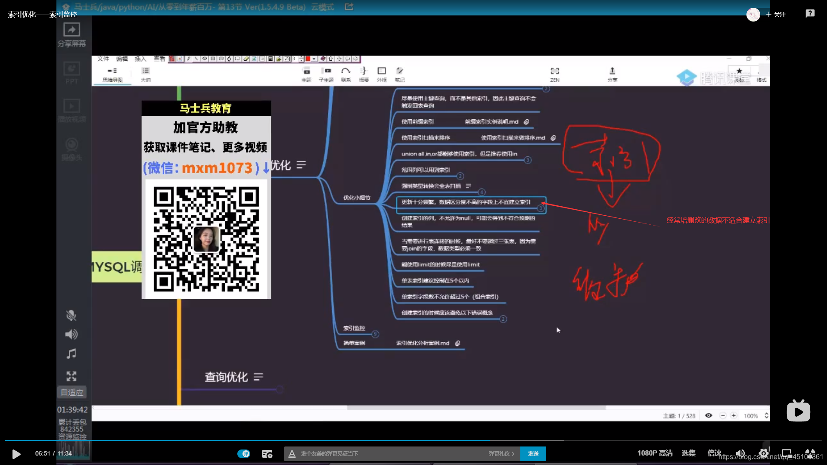Expand badge under union all,in,or node

click(x=528, y=160)
